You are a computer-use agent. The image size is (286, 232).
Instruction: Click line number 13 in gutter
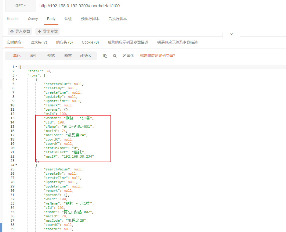[12, 118]
